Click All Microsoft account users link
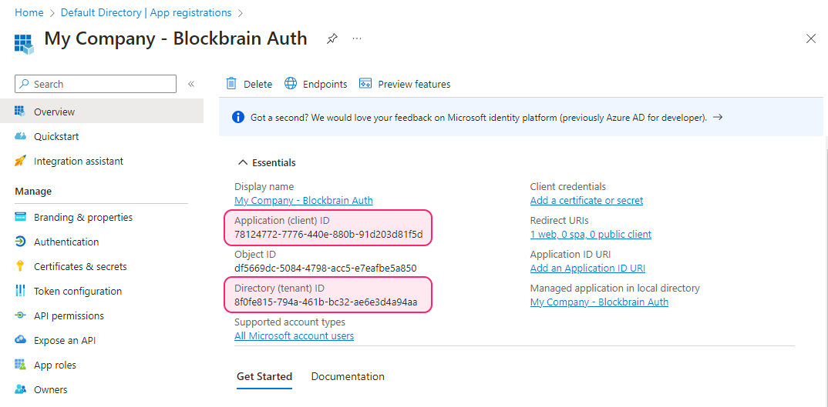The image size is (828, 407). click(295, 335)
